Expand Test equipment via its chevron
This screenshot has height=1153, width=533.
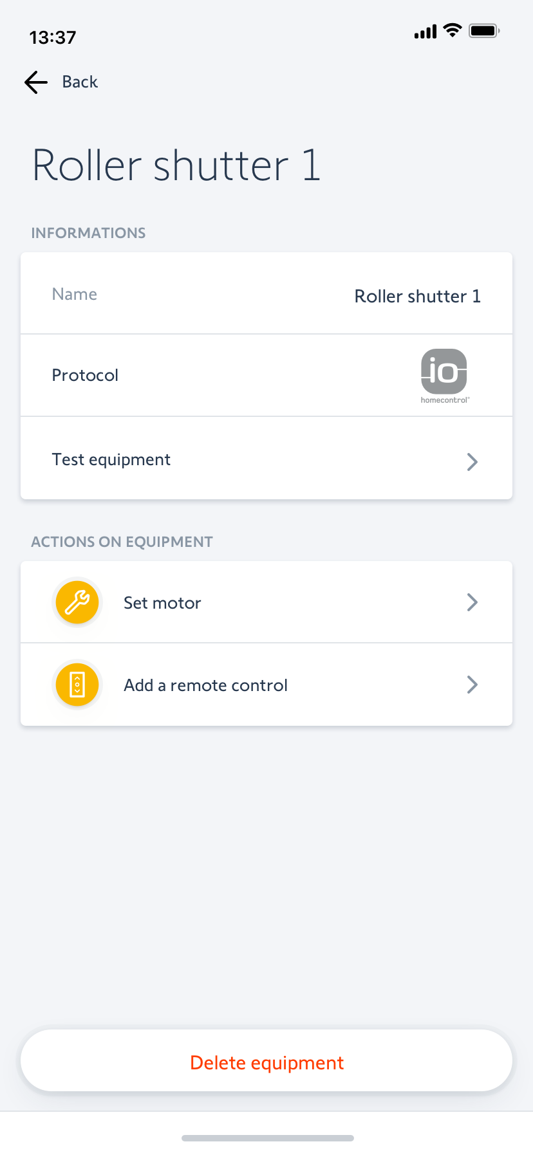pyautogui.click(x=472, y=461)
